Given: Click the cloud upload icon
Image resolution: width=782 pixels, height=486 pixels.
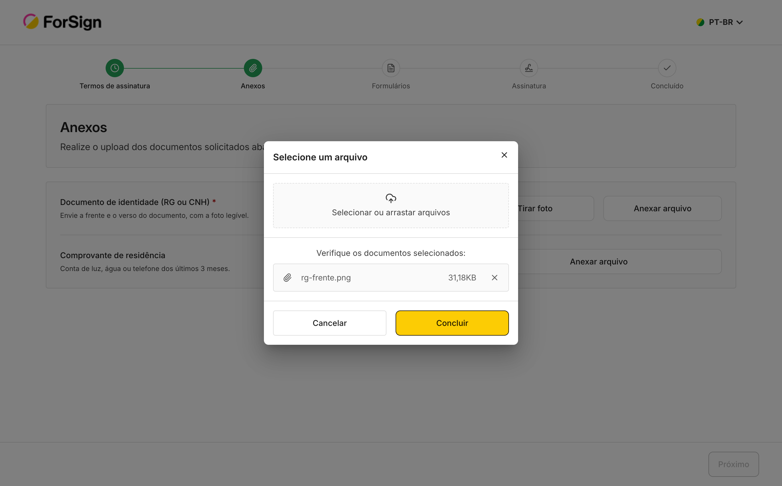Looking at the screenshot, I should [x=391, y=198].
